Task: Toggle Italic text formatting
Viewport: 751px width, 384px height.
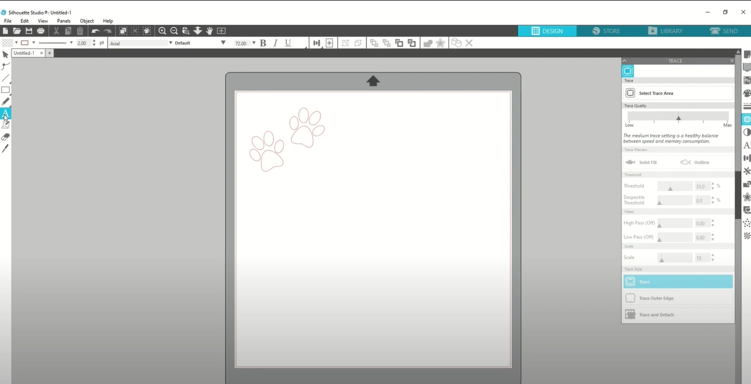Action: coord(275,43)
